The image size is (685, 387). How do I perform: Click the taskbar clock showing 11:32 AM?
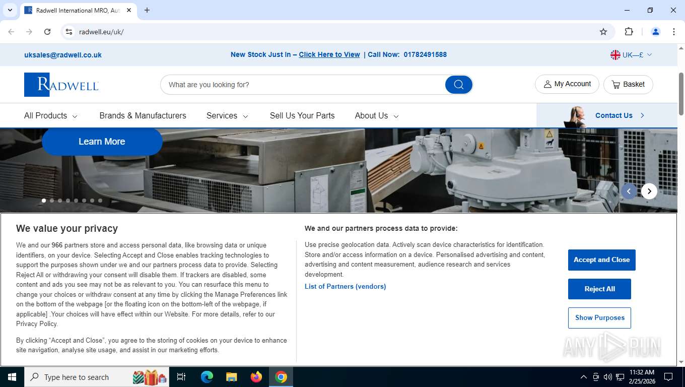click(641, 377)
